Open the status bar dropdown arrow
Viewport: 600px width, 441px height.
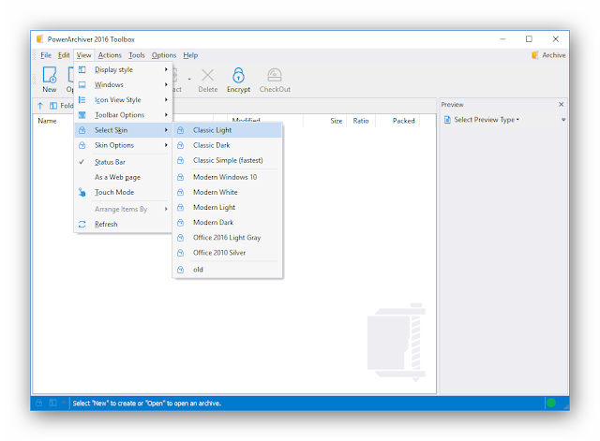click(x=63, y=403)
